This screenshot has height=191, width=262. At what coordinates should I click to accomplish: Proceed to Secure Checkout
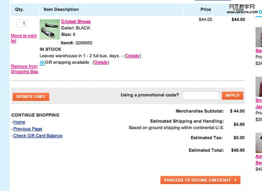click(x=200, y=180)
